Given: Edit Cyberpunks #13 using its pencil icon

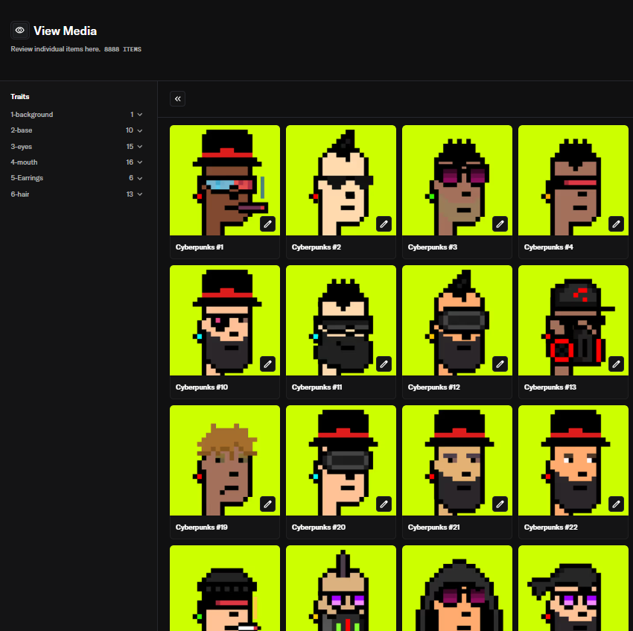Looking at the screenshot, I should pyautogui.click(x=616, y=364).
